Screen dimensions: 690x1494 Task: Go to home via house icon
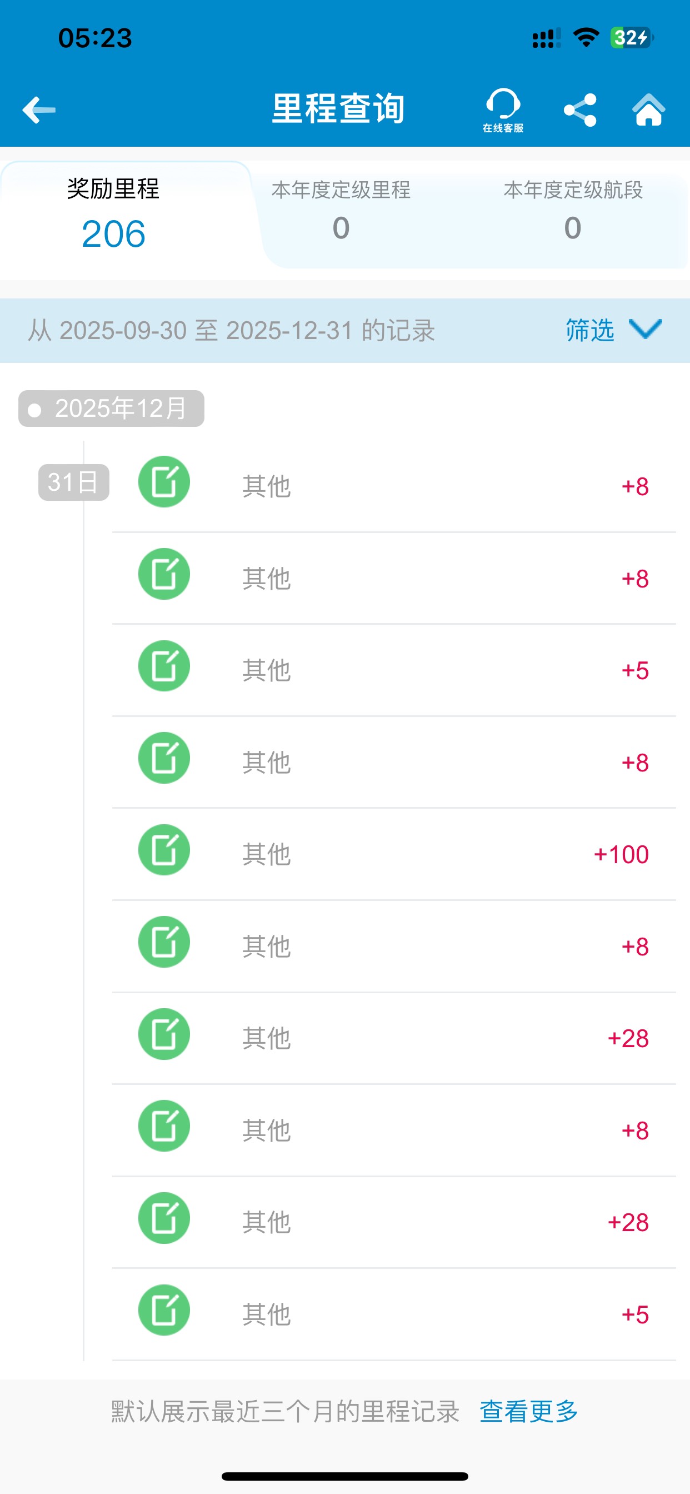click(x=648, y=109)
